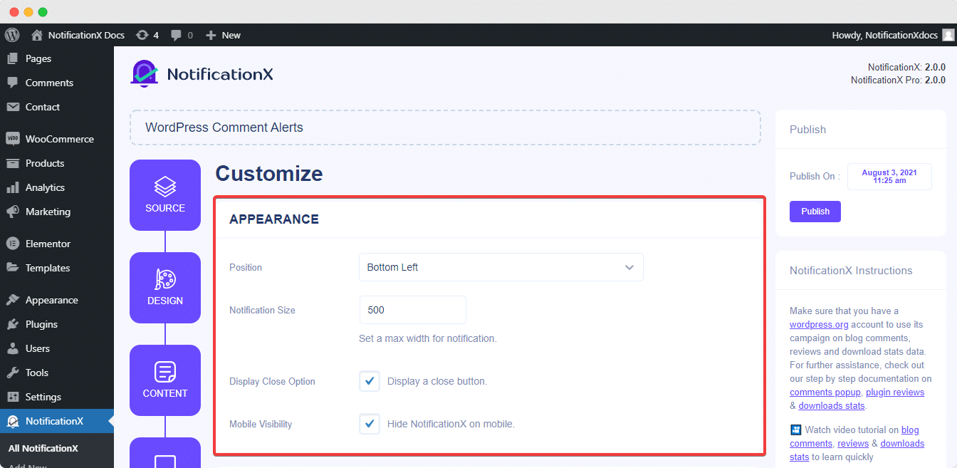The image size is (957, 468).
Task: Click the Mobile Visibility label
Action: (x=261, y=424)
